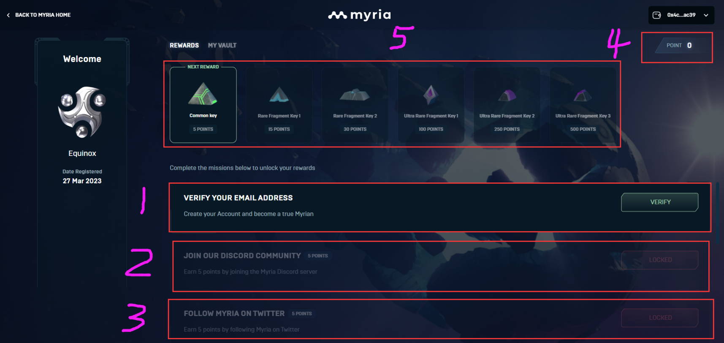Click 'Ultra Rare Fragment Key 3' name text
The image size is (724, 343).
click(583, 116)
